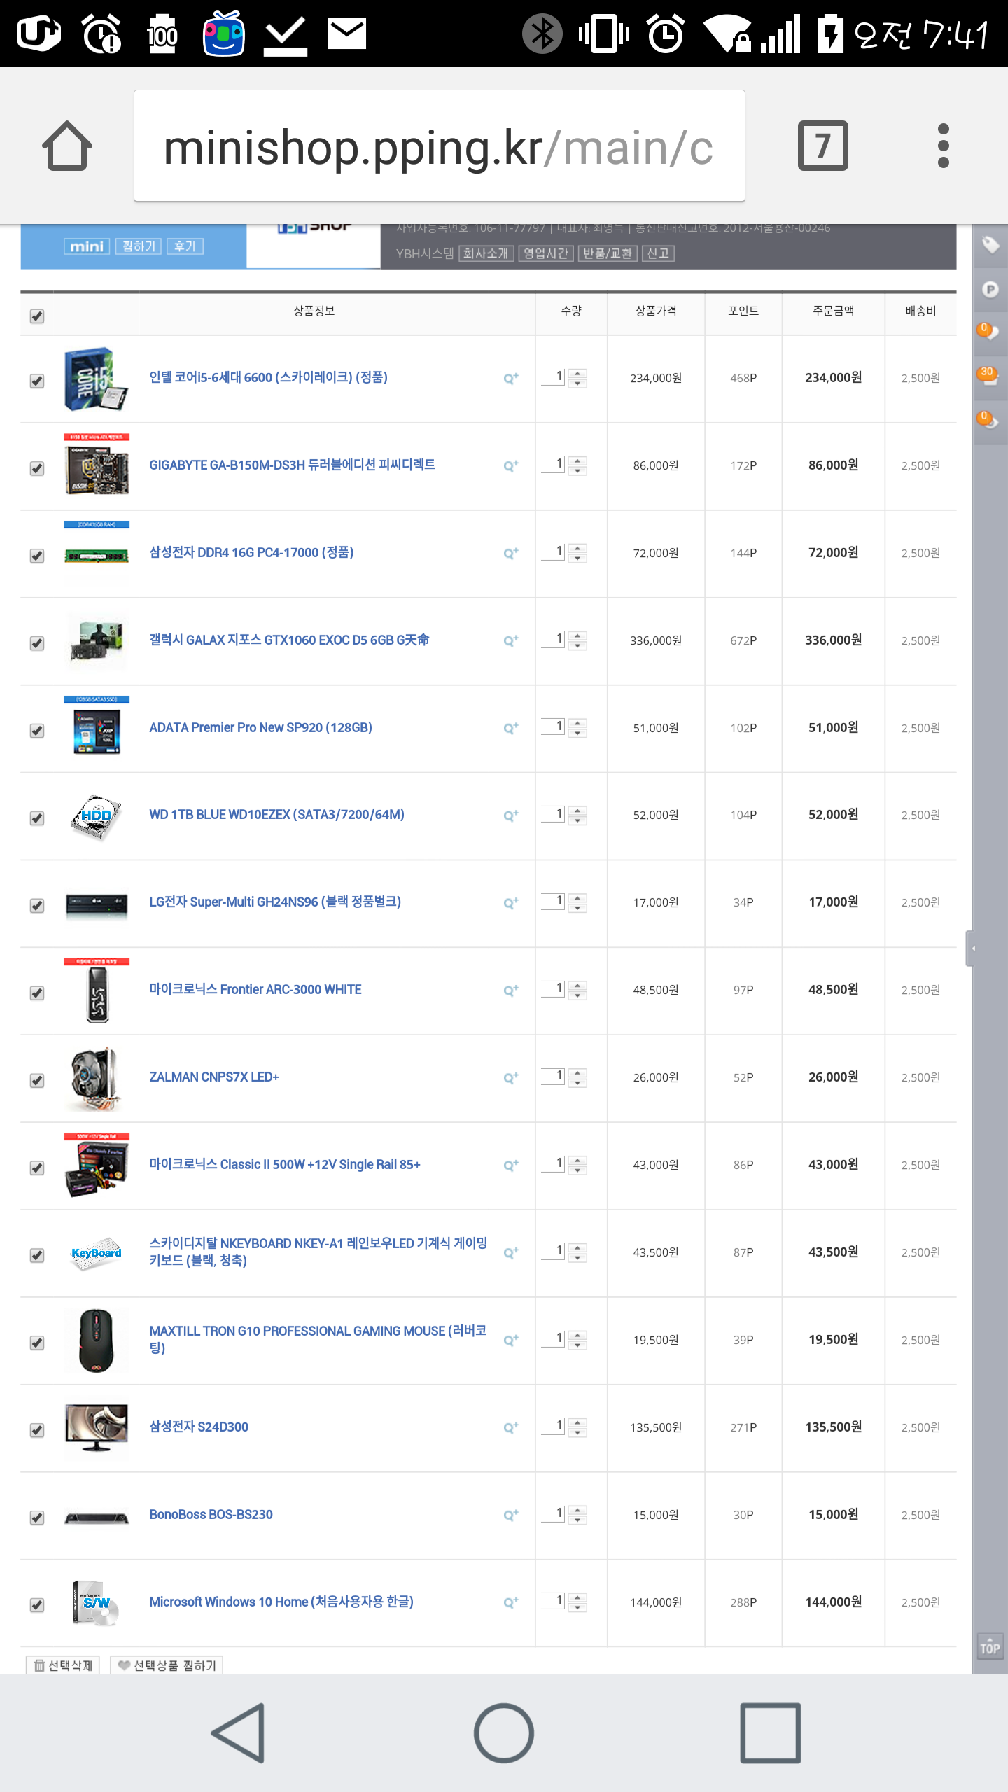Tap the browser home icon
This screenshot has height=1792, width=1008.
67,146
